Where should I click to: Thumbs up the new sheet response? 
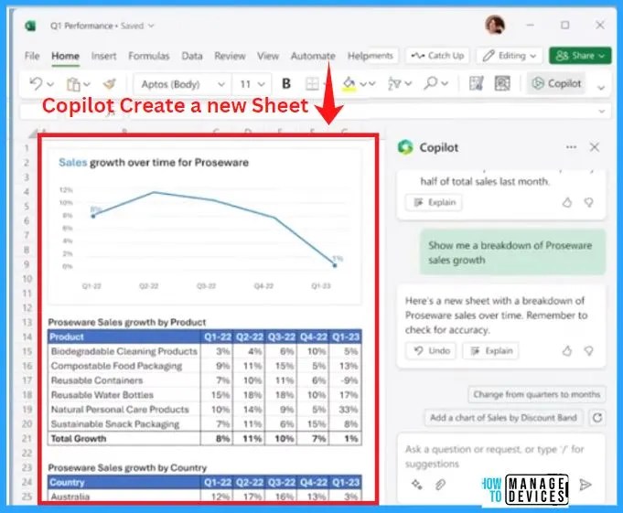point(567,350)
